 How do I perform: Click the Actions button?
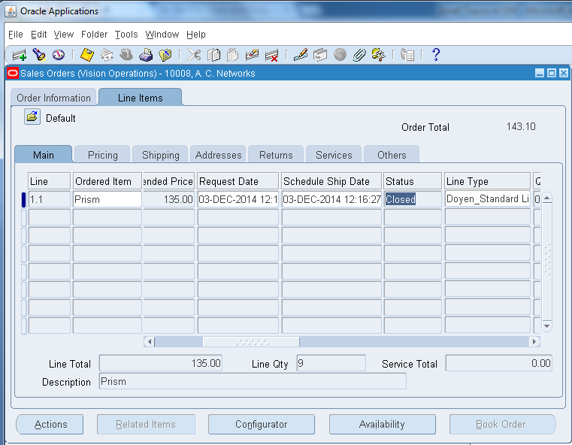point(50,424)
